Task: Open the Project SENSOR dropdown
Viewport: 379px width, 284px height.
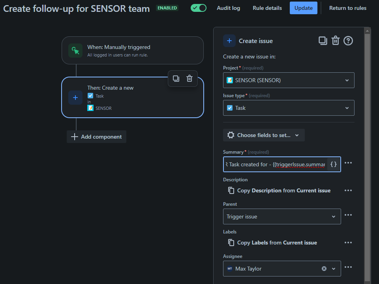Action: pos(289,80)
